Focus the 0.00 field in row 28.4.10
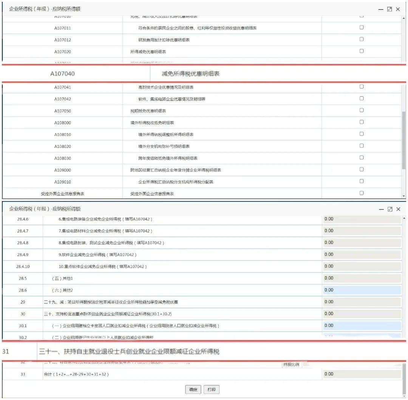The height and width of the screenshot is (400, 408). click(362, 266)
